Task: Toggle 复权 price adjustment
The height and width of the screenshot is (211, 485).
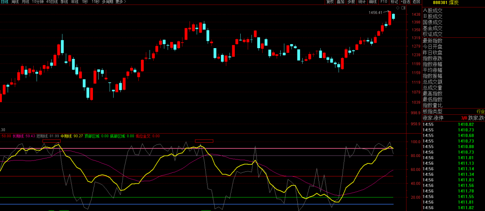Action: (x=330, y=2)
